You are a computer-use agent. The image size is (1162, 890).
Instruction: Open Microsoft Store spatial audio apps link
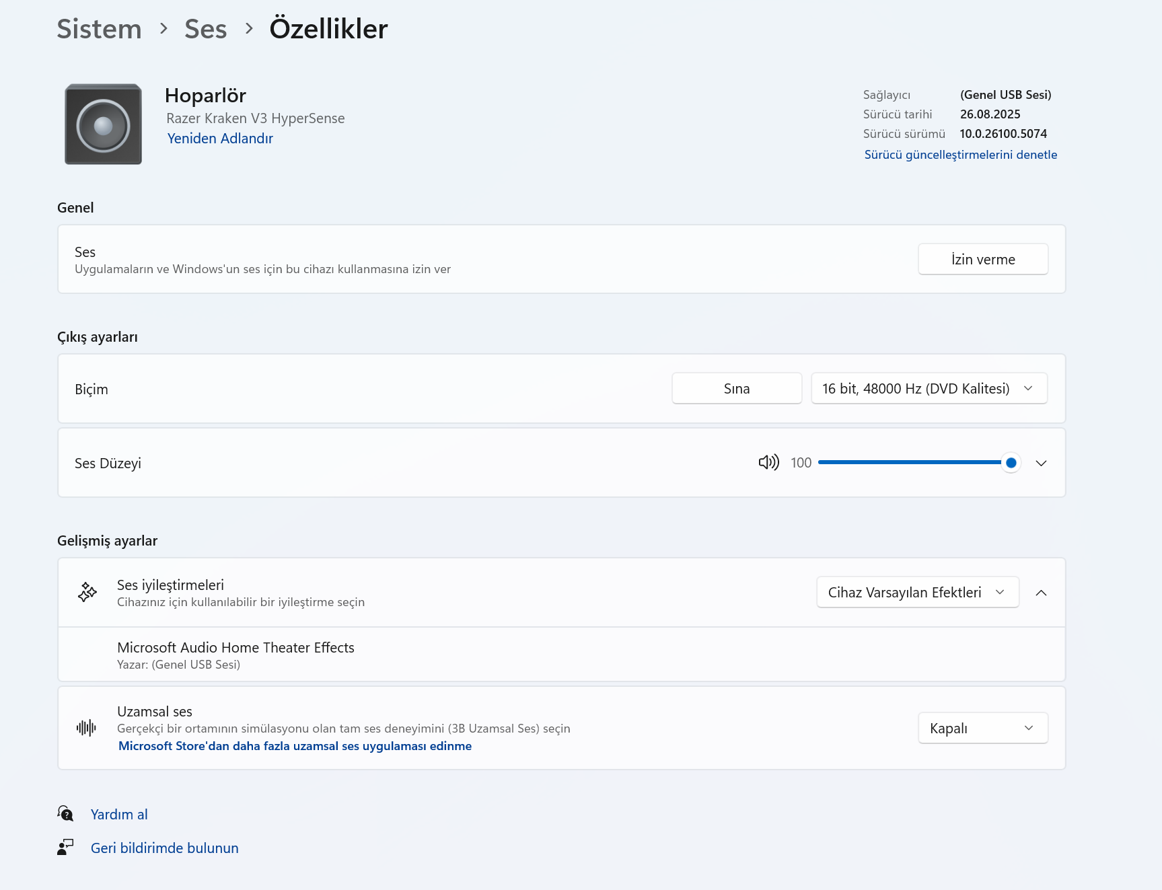pos(295,746)
